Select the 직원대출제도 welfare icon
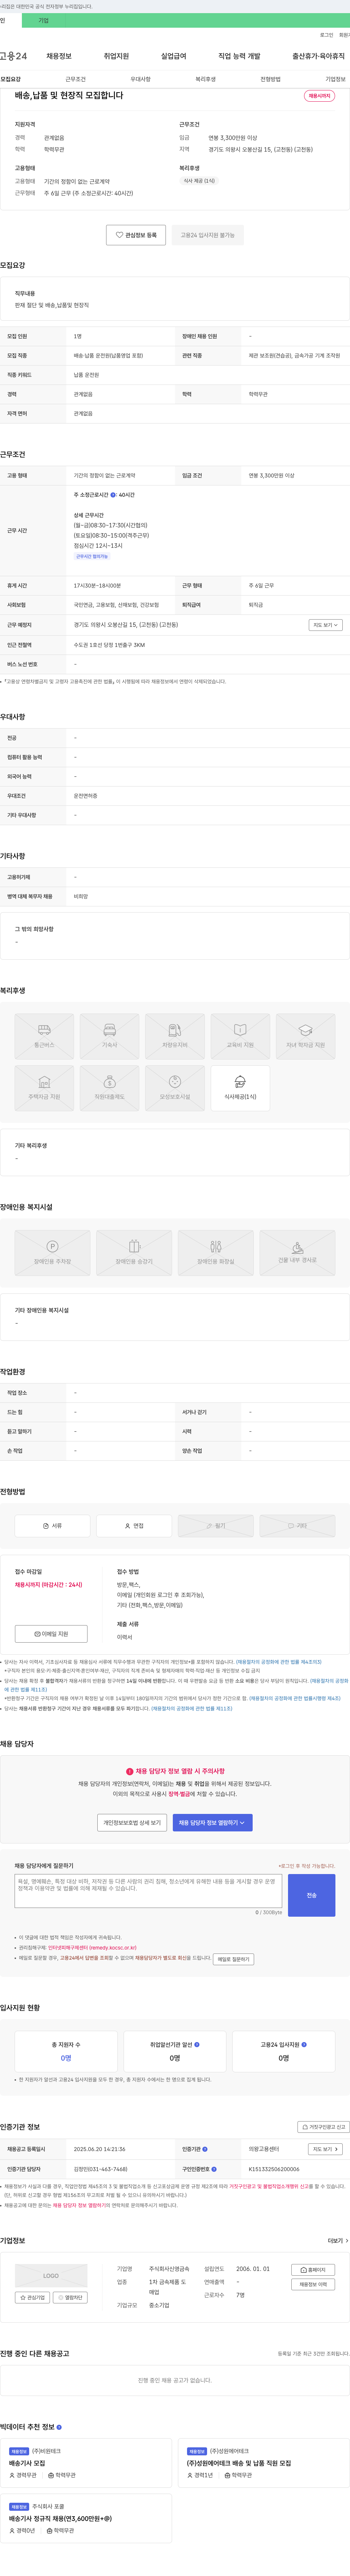Image resolution: width=350 pixels, height=2576 pixels. point(109,1088)
